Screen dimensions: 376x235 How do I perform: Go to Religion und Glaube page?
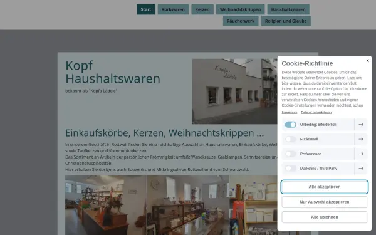point(286,21)
